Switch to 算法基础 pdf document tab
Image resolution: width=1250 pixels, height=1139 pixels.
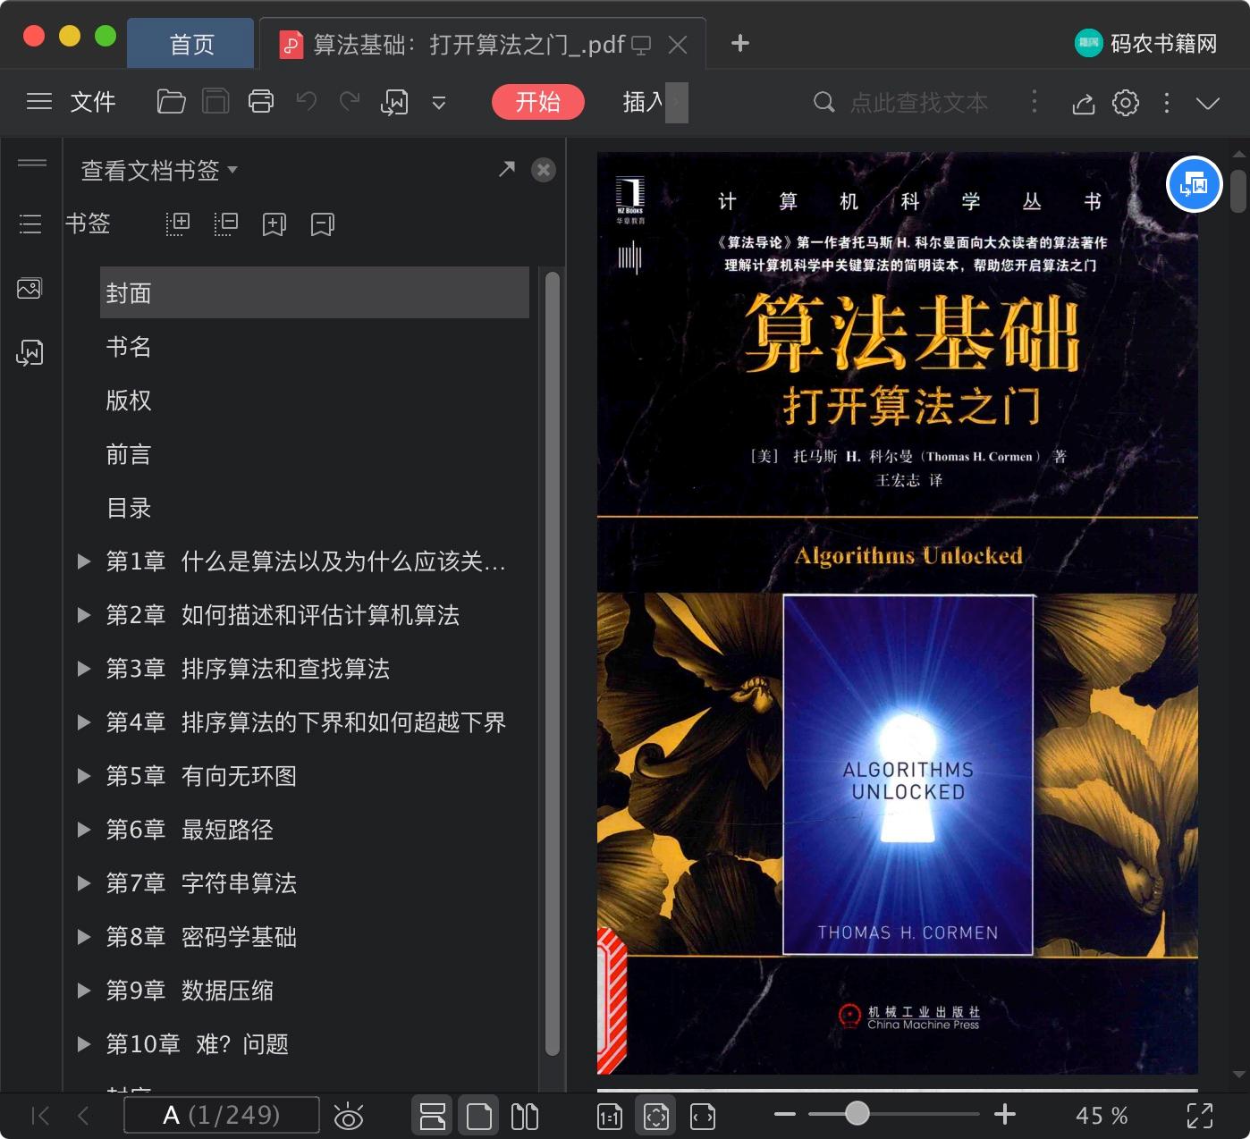point(467,44)
